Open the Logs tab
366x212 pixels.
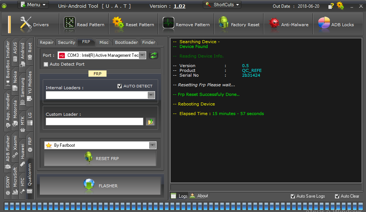point(179,196)
